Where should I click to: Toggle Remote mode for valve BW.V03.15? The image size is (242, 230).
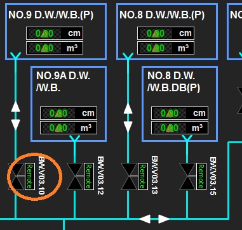point(201,176)
